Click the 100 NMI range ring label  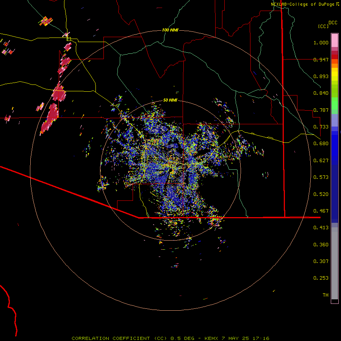point(170,30)
